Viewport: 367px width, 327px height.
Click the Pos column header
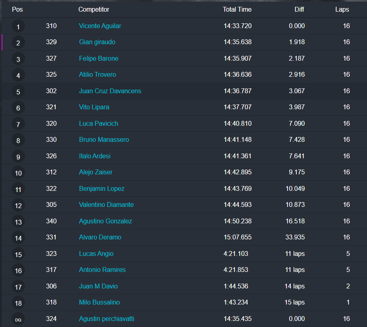coord(17,9)
